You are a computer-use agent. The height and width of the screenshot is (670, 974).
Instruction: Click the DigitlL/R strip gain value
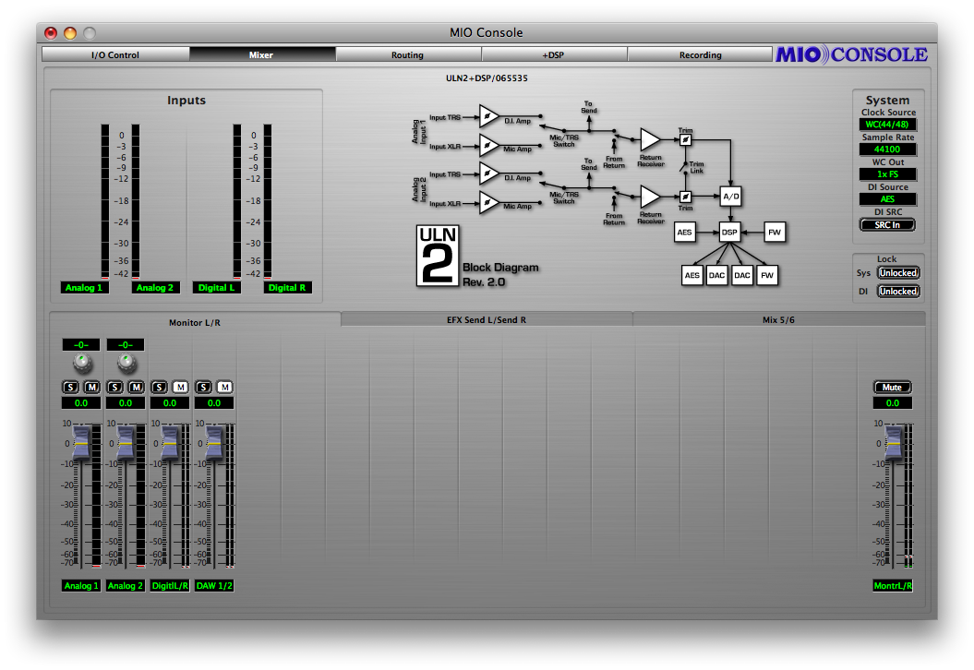click(170, 403)
